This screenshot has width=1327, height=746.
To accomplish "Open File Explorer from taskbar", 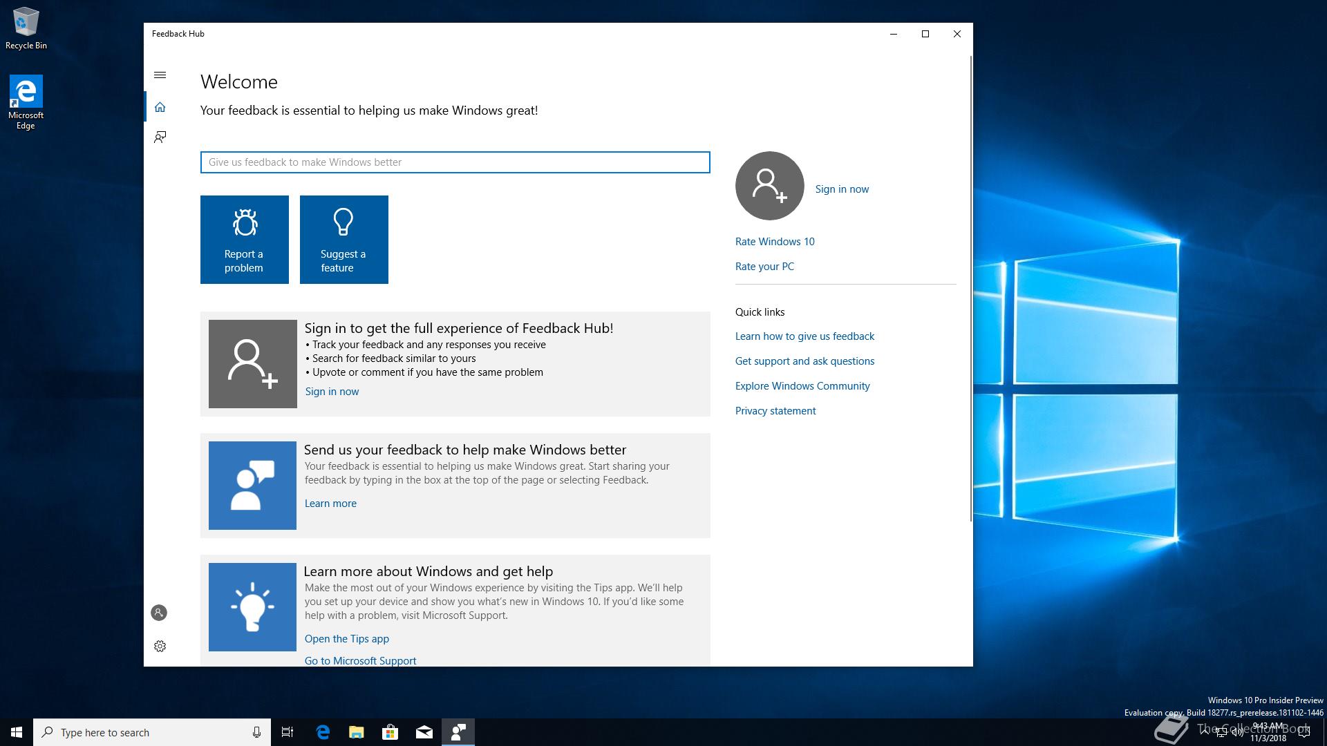I will point(357,732).
